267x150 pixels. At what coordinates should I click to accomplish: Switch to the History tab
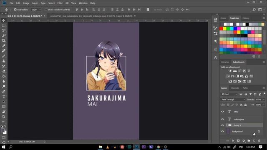[246, 18]
